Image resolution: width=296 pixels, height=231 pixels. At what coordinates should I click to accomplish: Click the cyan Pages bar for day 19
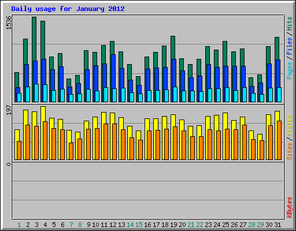click(175, 94)
